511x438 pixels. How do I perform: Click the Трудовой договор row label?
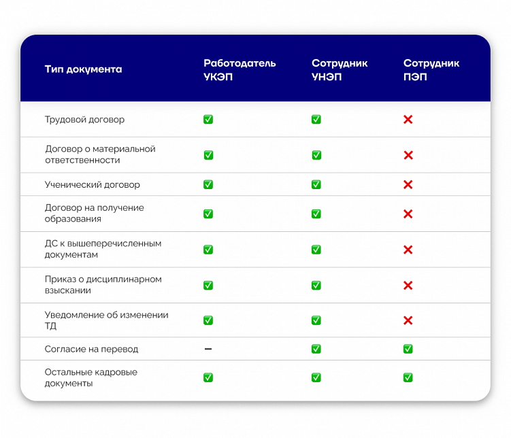(84, 120)
